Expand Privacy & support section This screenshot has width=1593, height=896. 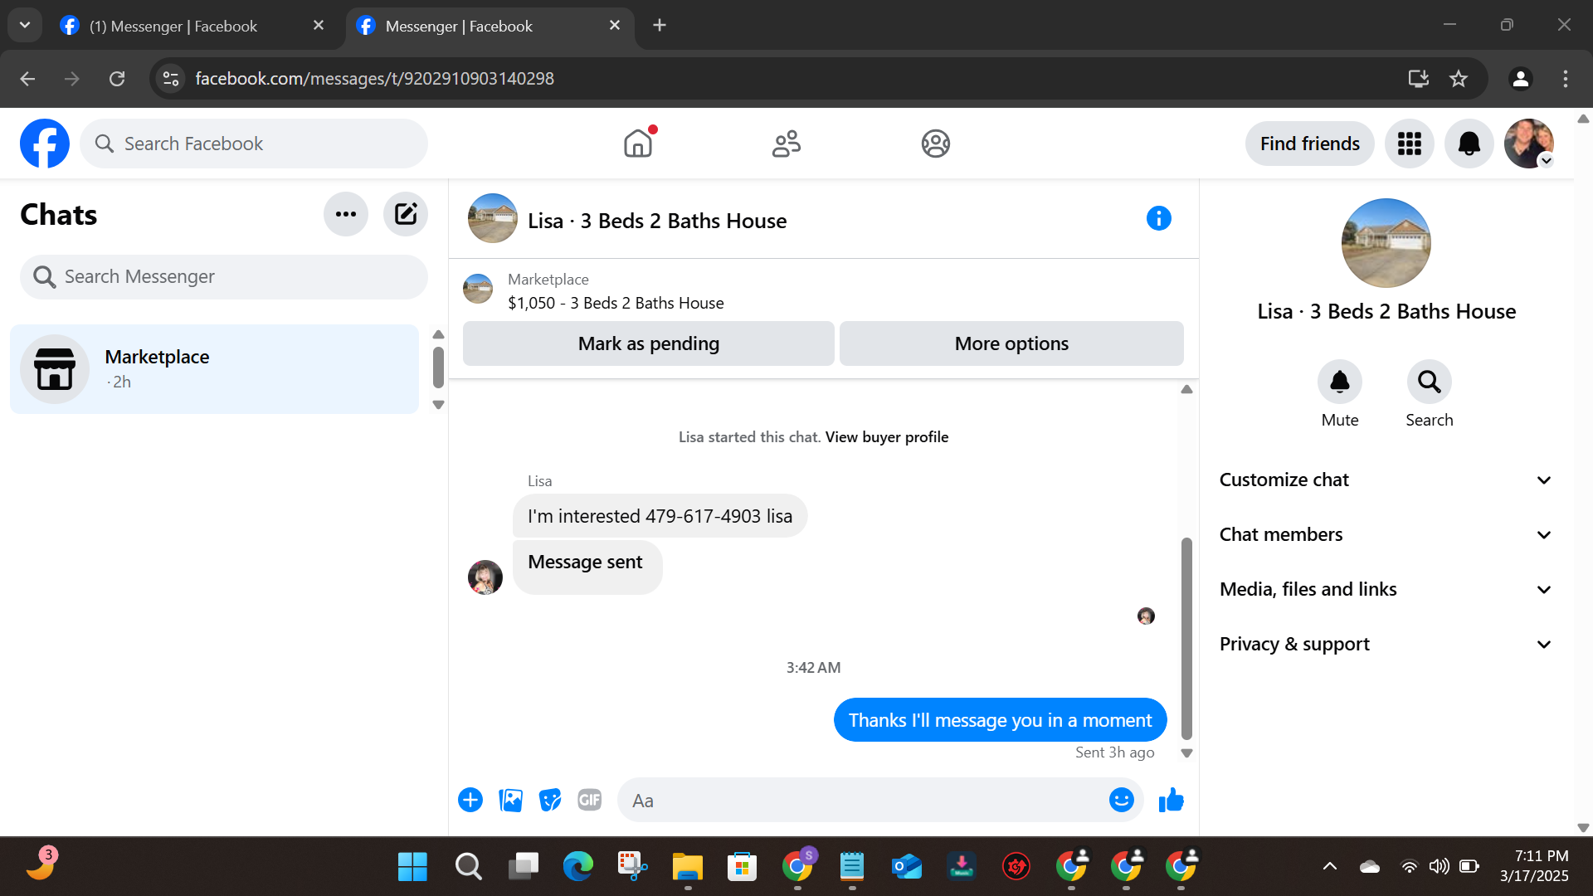click(x=1385, y=644)
